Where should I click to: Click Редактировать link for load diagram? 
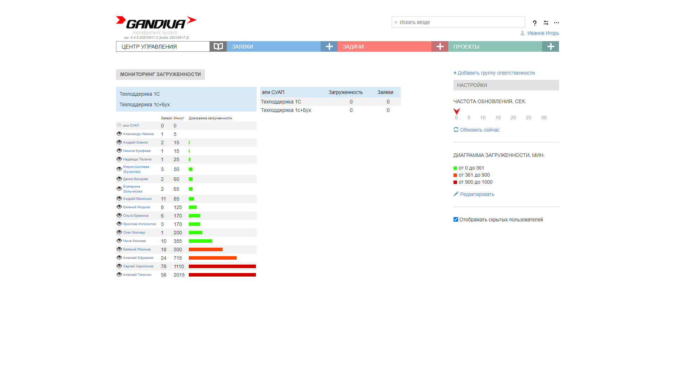(477, 194)
